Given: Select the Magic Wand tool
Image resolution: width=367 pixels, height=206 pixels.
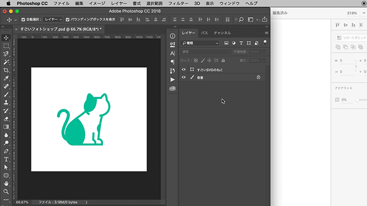Looking at the screenshot, I should (6, 62).
